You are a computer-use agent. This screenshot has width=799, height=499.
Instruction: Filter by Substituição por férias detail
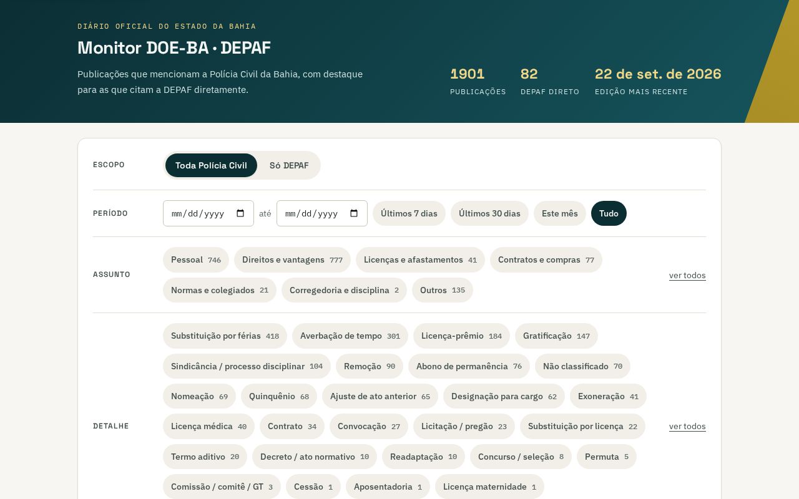pos(225,336)
